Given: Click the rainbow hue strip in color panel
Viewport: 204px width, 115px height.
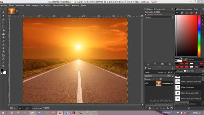Looking at the screenshot, I should [x=199, y=36].
